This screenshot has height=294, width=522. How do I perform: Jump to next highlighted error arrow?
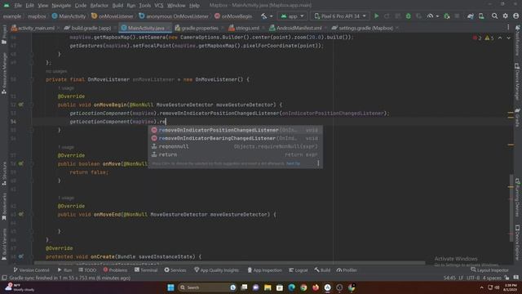tap(508, 38)
